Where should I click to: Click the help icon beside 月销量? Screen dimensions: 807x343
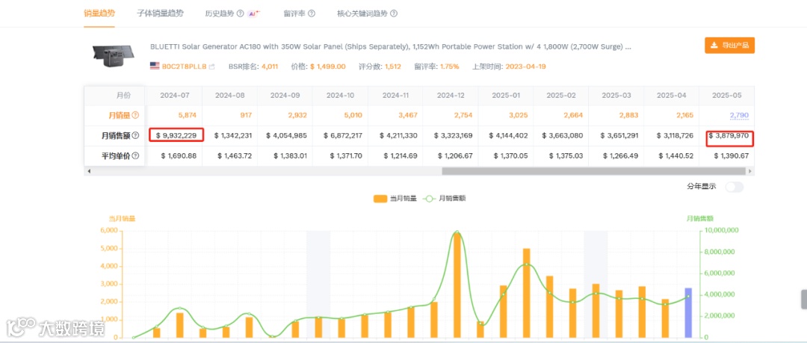[135, 115]
